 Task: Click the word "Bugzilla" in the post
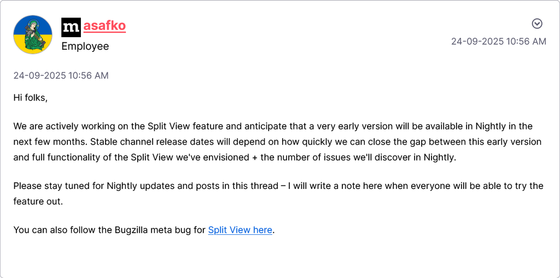(x=130, y=230)
